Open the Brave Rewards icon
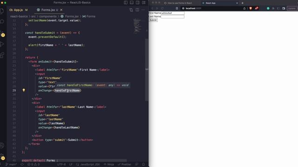This screenshot has height=167, width=298. 257,8
